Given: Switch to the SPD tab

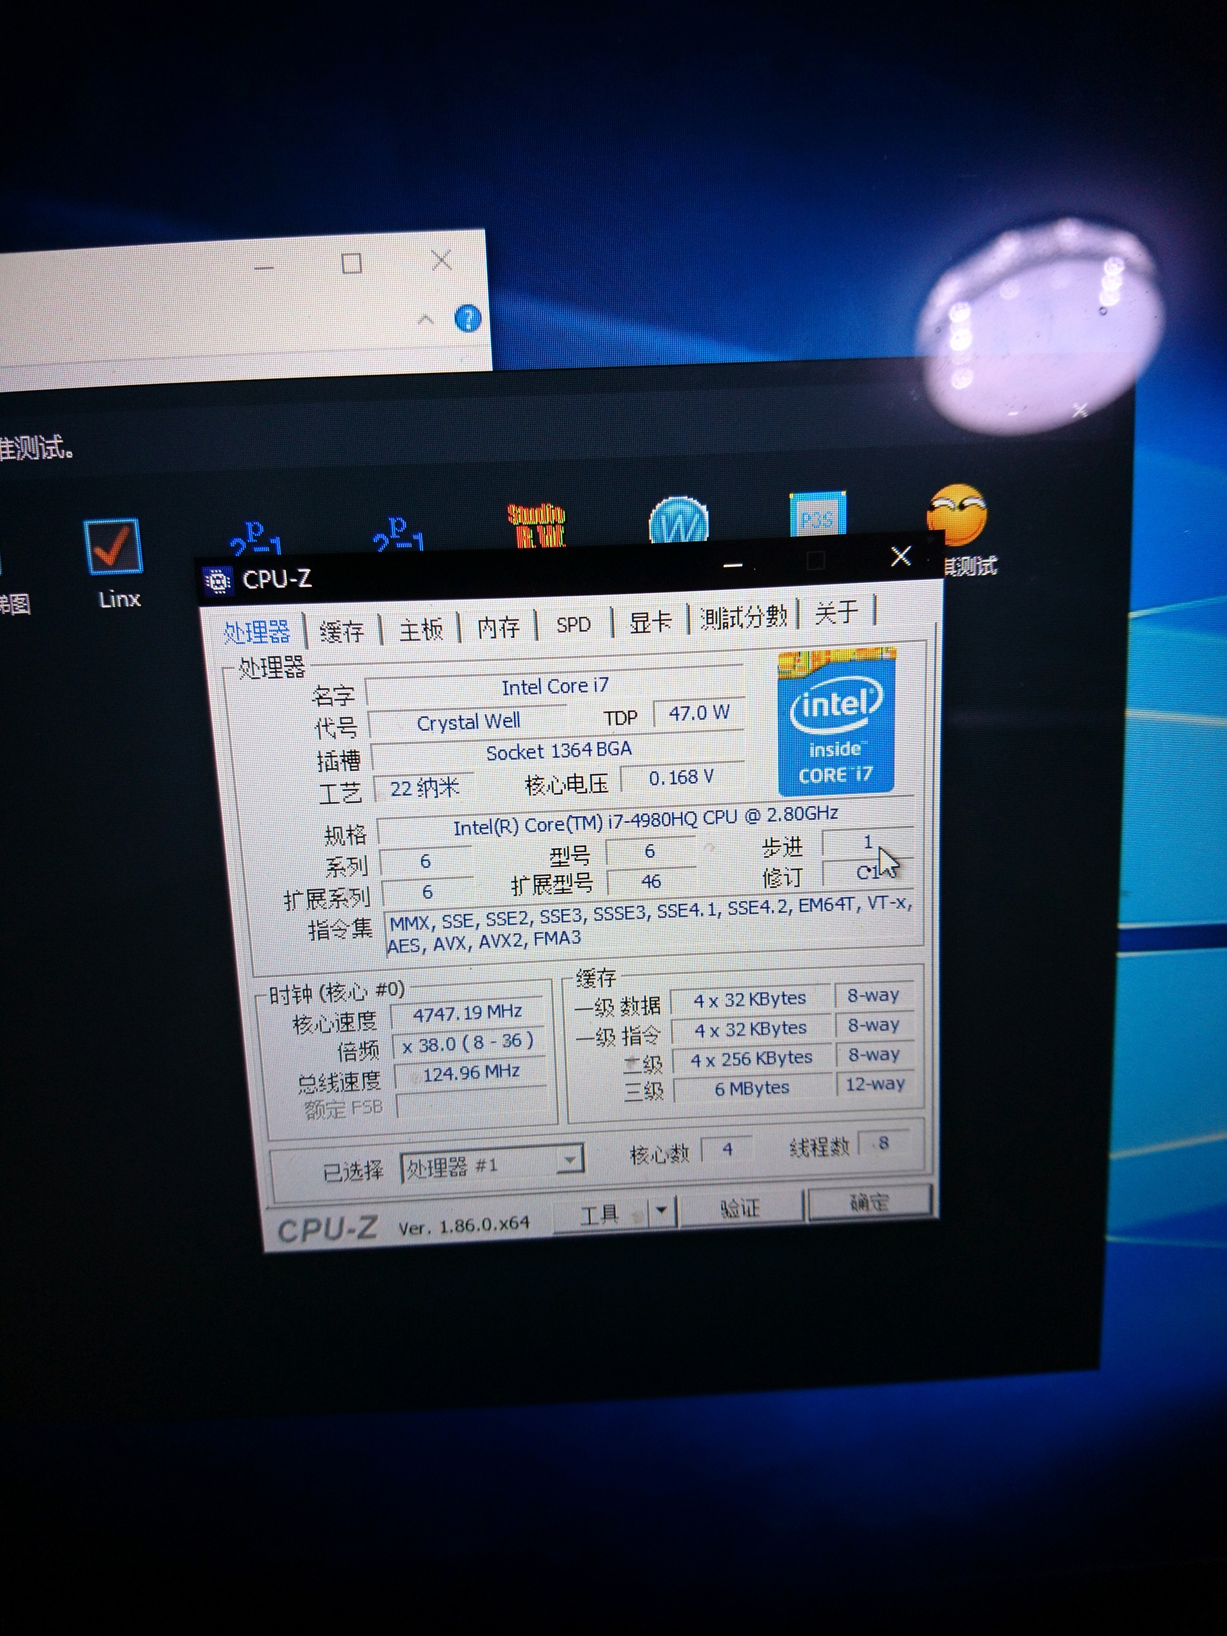Looking at the screenshot, I should coord(573,624).
